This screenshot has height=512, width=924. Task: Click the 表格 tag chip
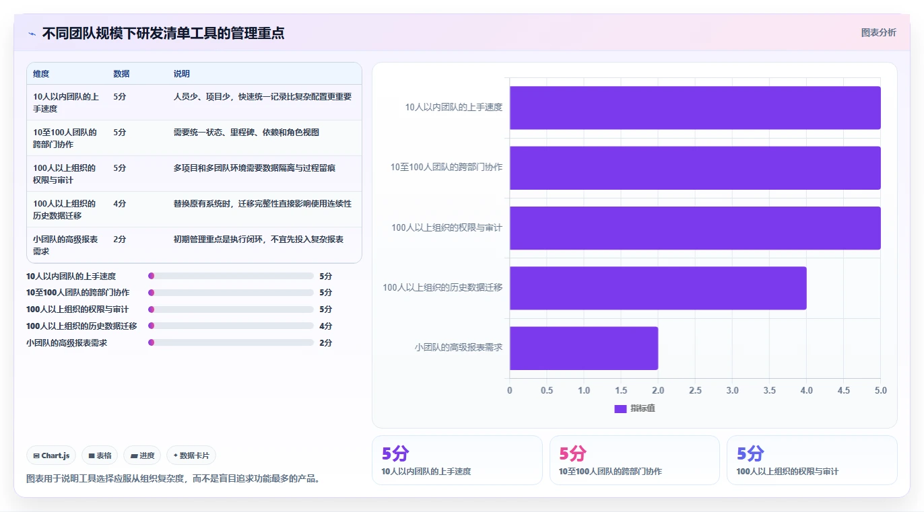(x=100, y=455)
